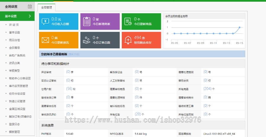Click the hand with coins icon on 今日订单总数
Screen dimensions: 266x137
point(87,40)
